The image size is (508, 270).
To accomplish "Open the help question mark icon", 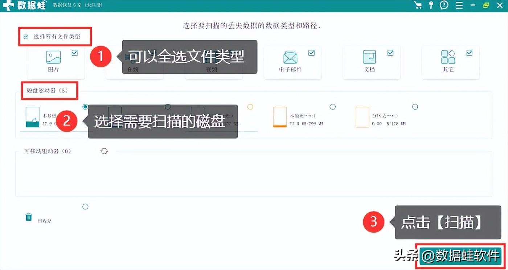I will point(444,5).
